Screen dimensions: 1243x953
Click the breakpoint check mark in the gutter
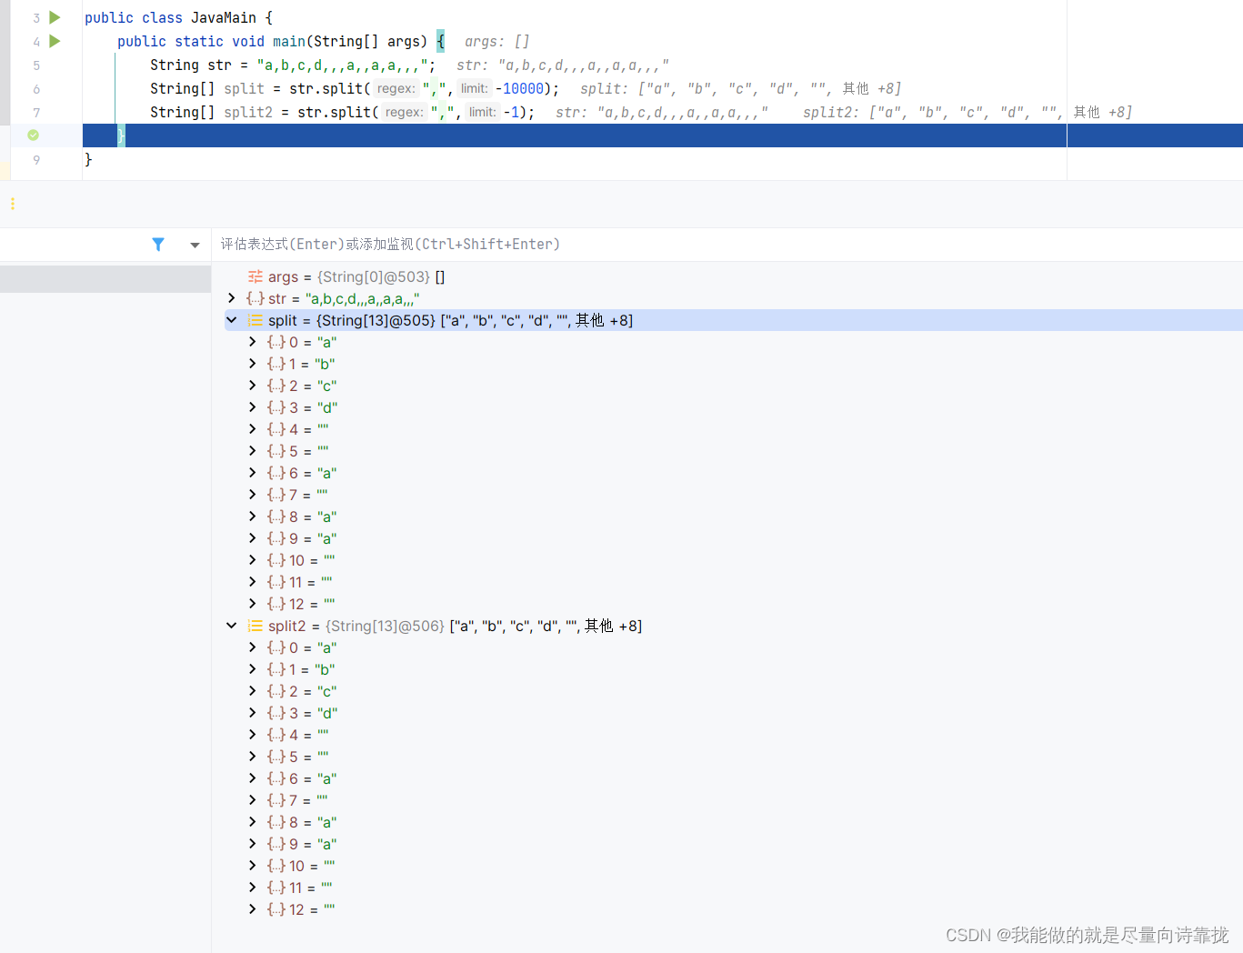pos(34,135)
